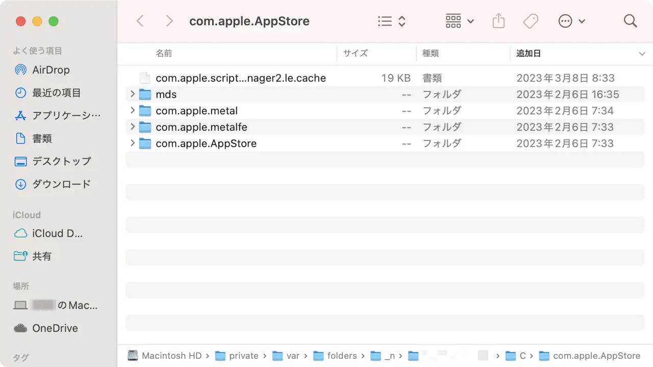
Task: Expand the com.apple.metal folder triangle
Action: pyautogui.click(x=133, y=111)
